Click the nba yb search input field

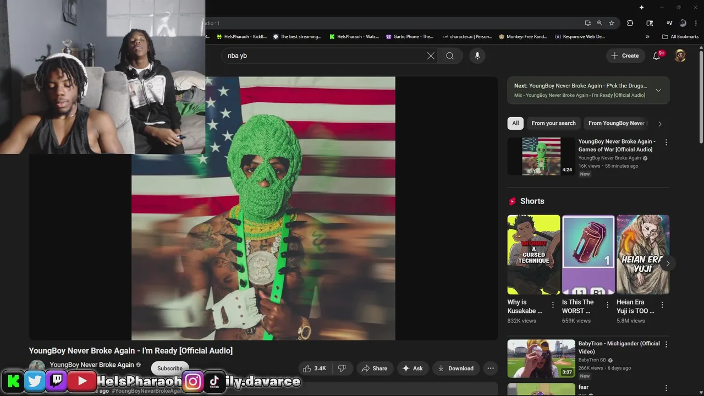pyautogui.click(x=324, y=56)
